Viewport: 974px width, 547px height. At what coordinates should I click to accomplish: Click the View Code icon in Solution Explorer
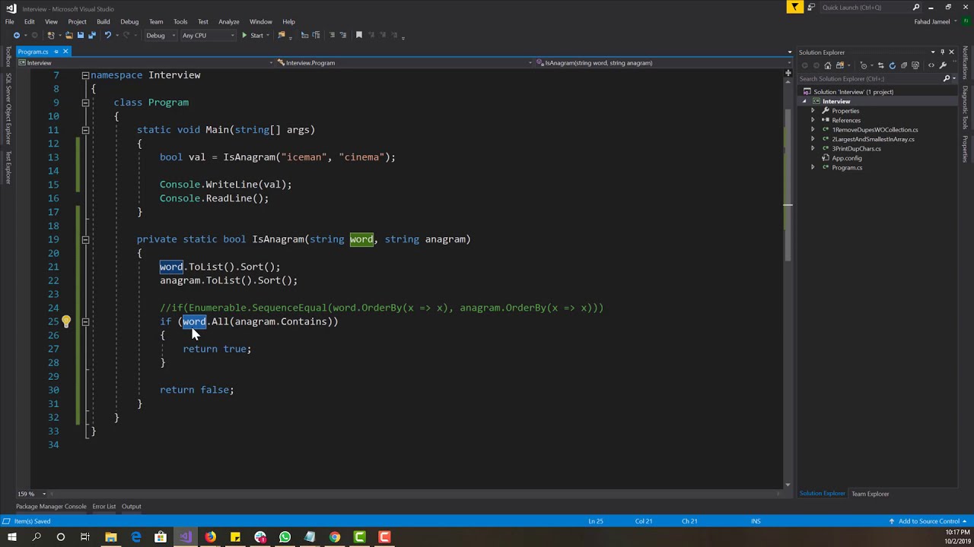coord(931,65)
